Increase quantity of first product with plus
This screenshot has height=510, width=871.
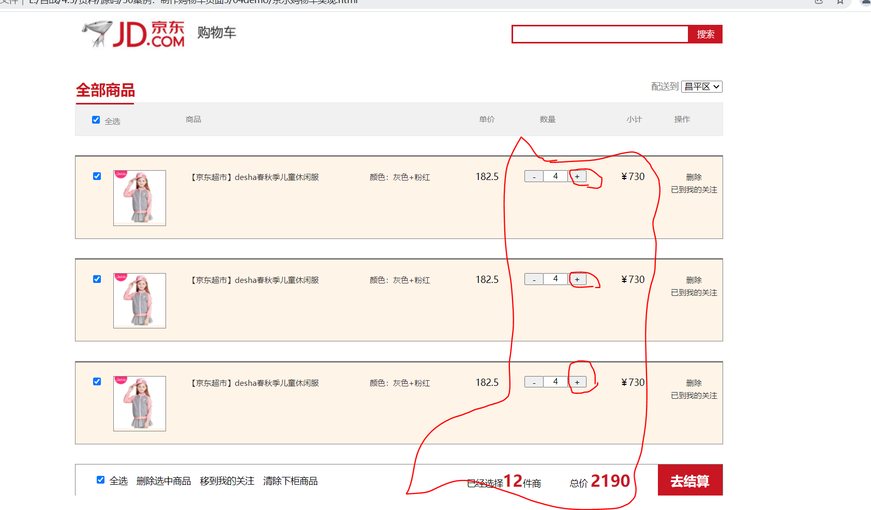point(577,176)
